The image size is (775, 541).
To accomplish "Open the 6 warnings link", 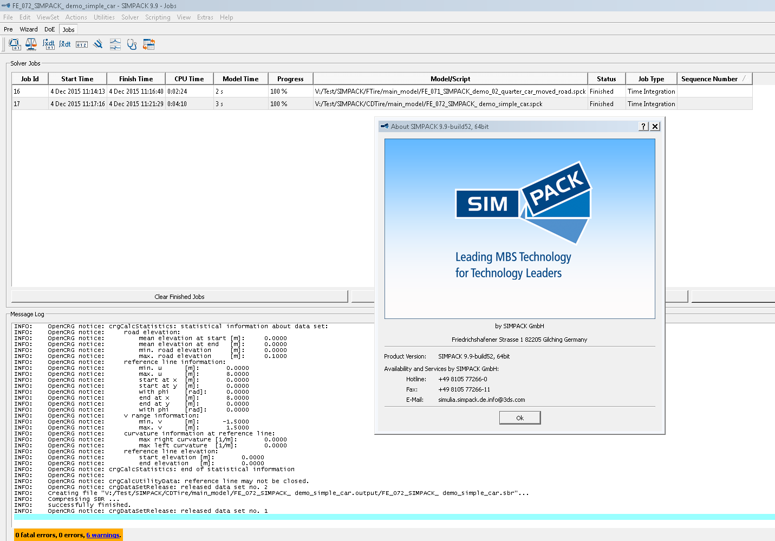I will pyautogui.click(x=103, y=535).
